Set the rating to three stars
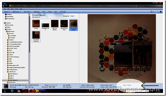The height and width of the screenshot is (96, 166). click(x=53, y=85)
